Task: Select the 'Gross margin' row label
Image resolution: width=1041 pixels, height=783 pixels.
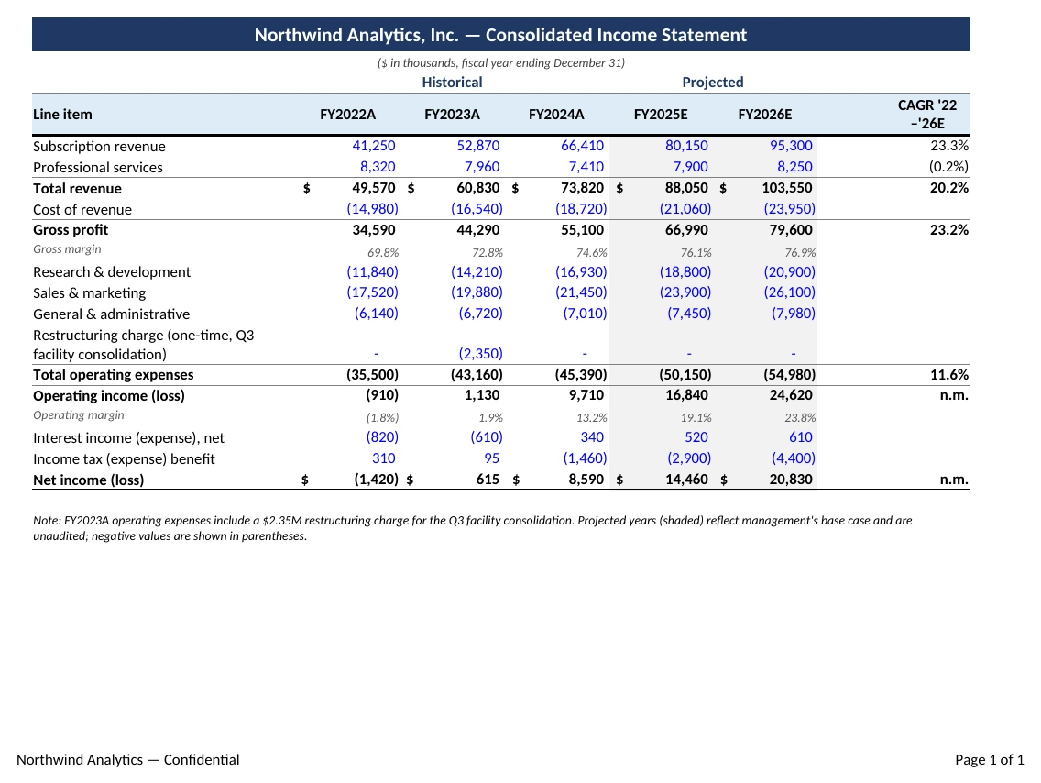Action: 67,249
